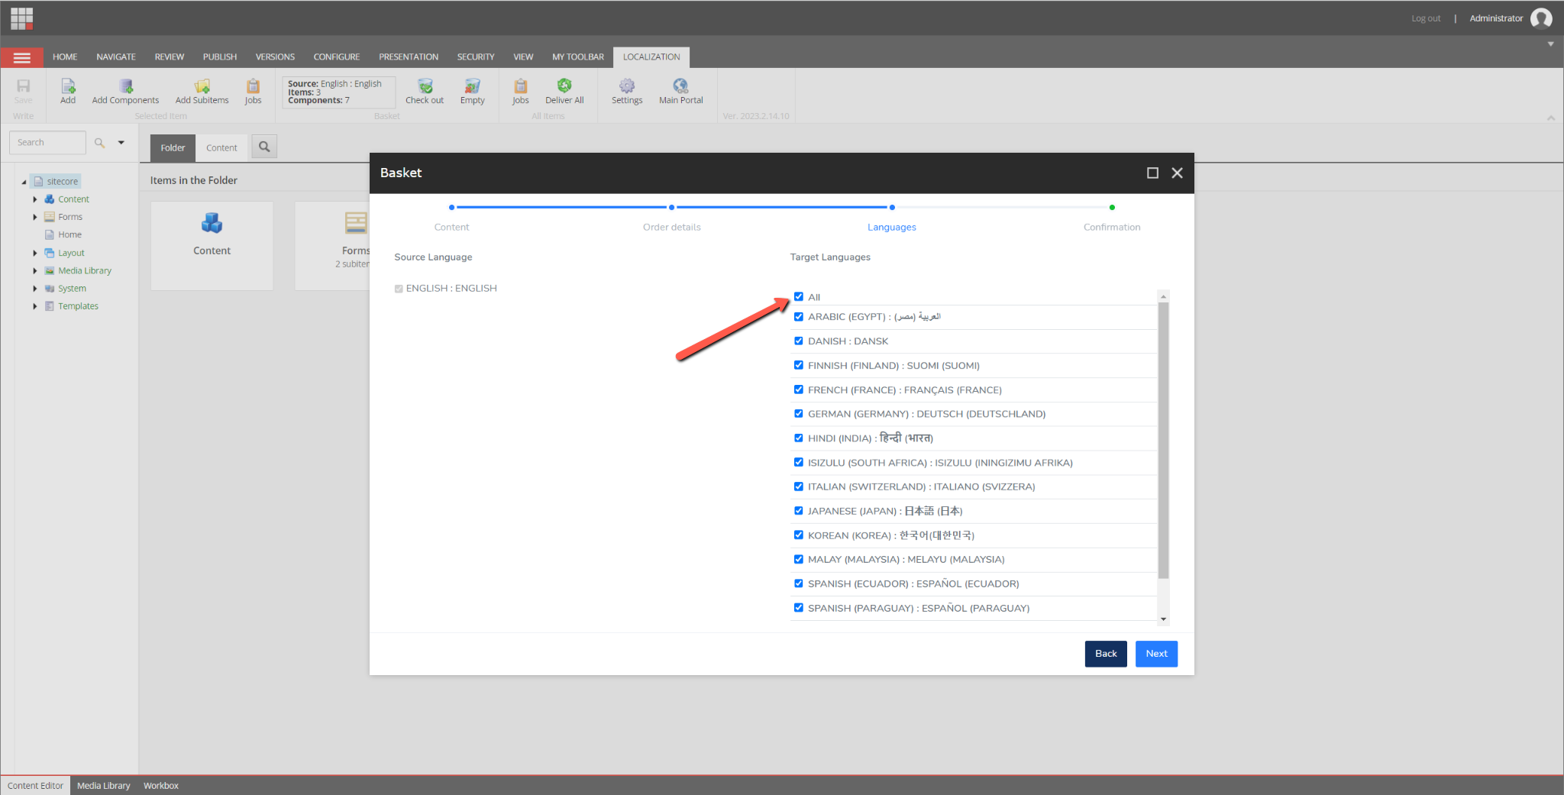
Task: Open the PRESENTATION ribbon tab
Action: point(409,57)
